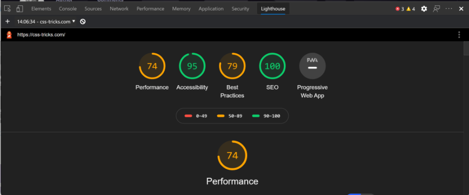Click the send feedback icon
469x195 pixels.
tap(436, 9)
